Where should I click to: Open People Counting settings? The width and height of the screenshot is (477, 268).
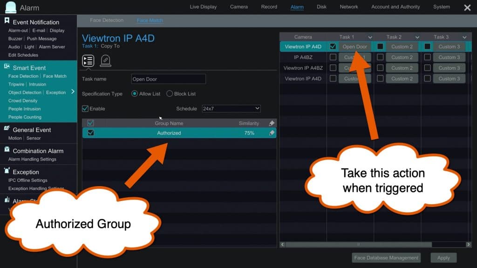[25, 117]
